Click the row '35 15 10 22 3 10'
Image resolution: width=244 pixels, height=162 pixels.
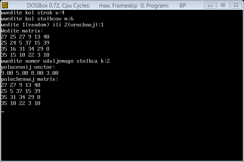(x=25, y=55)
